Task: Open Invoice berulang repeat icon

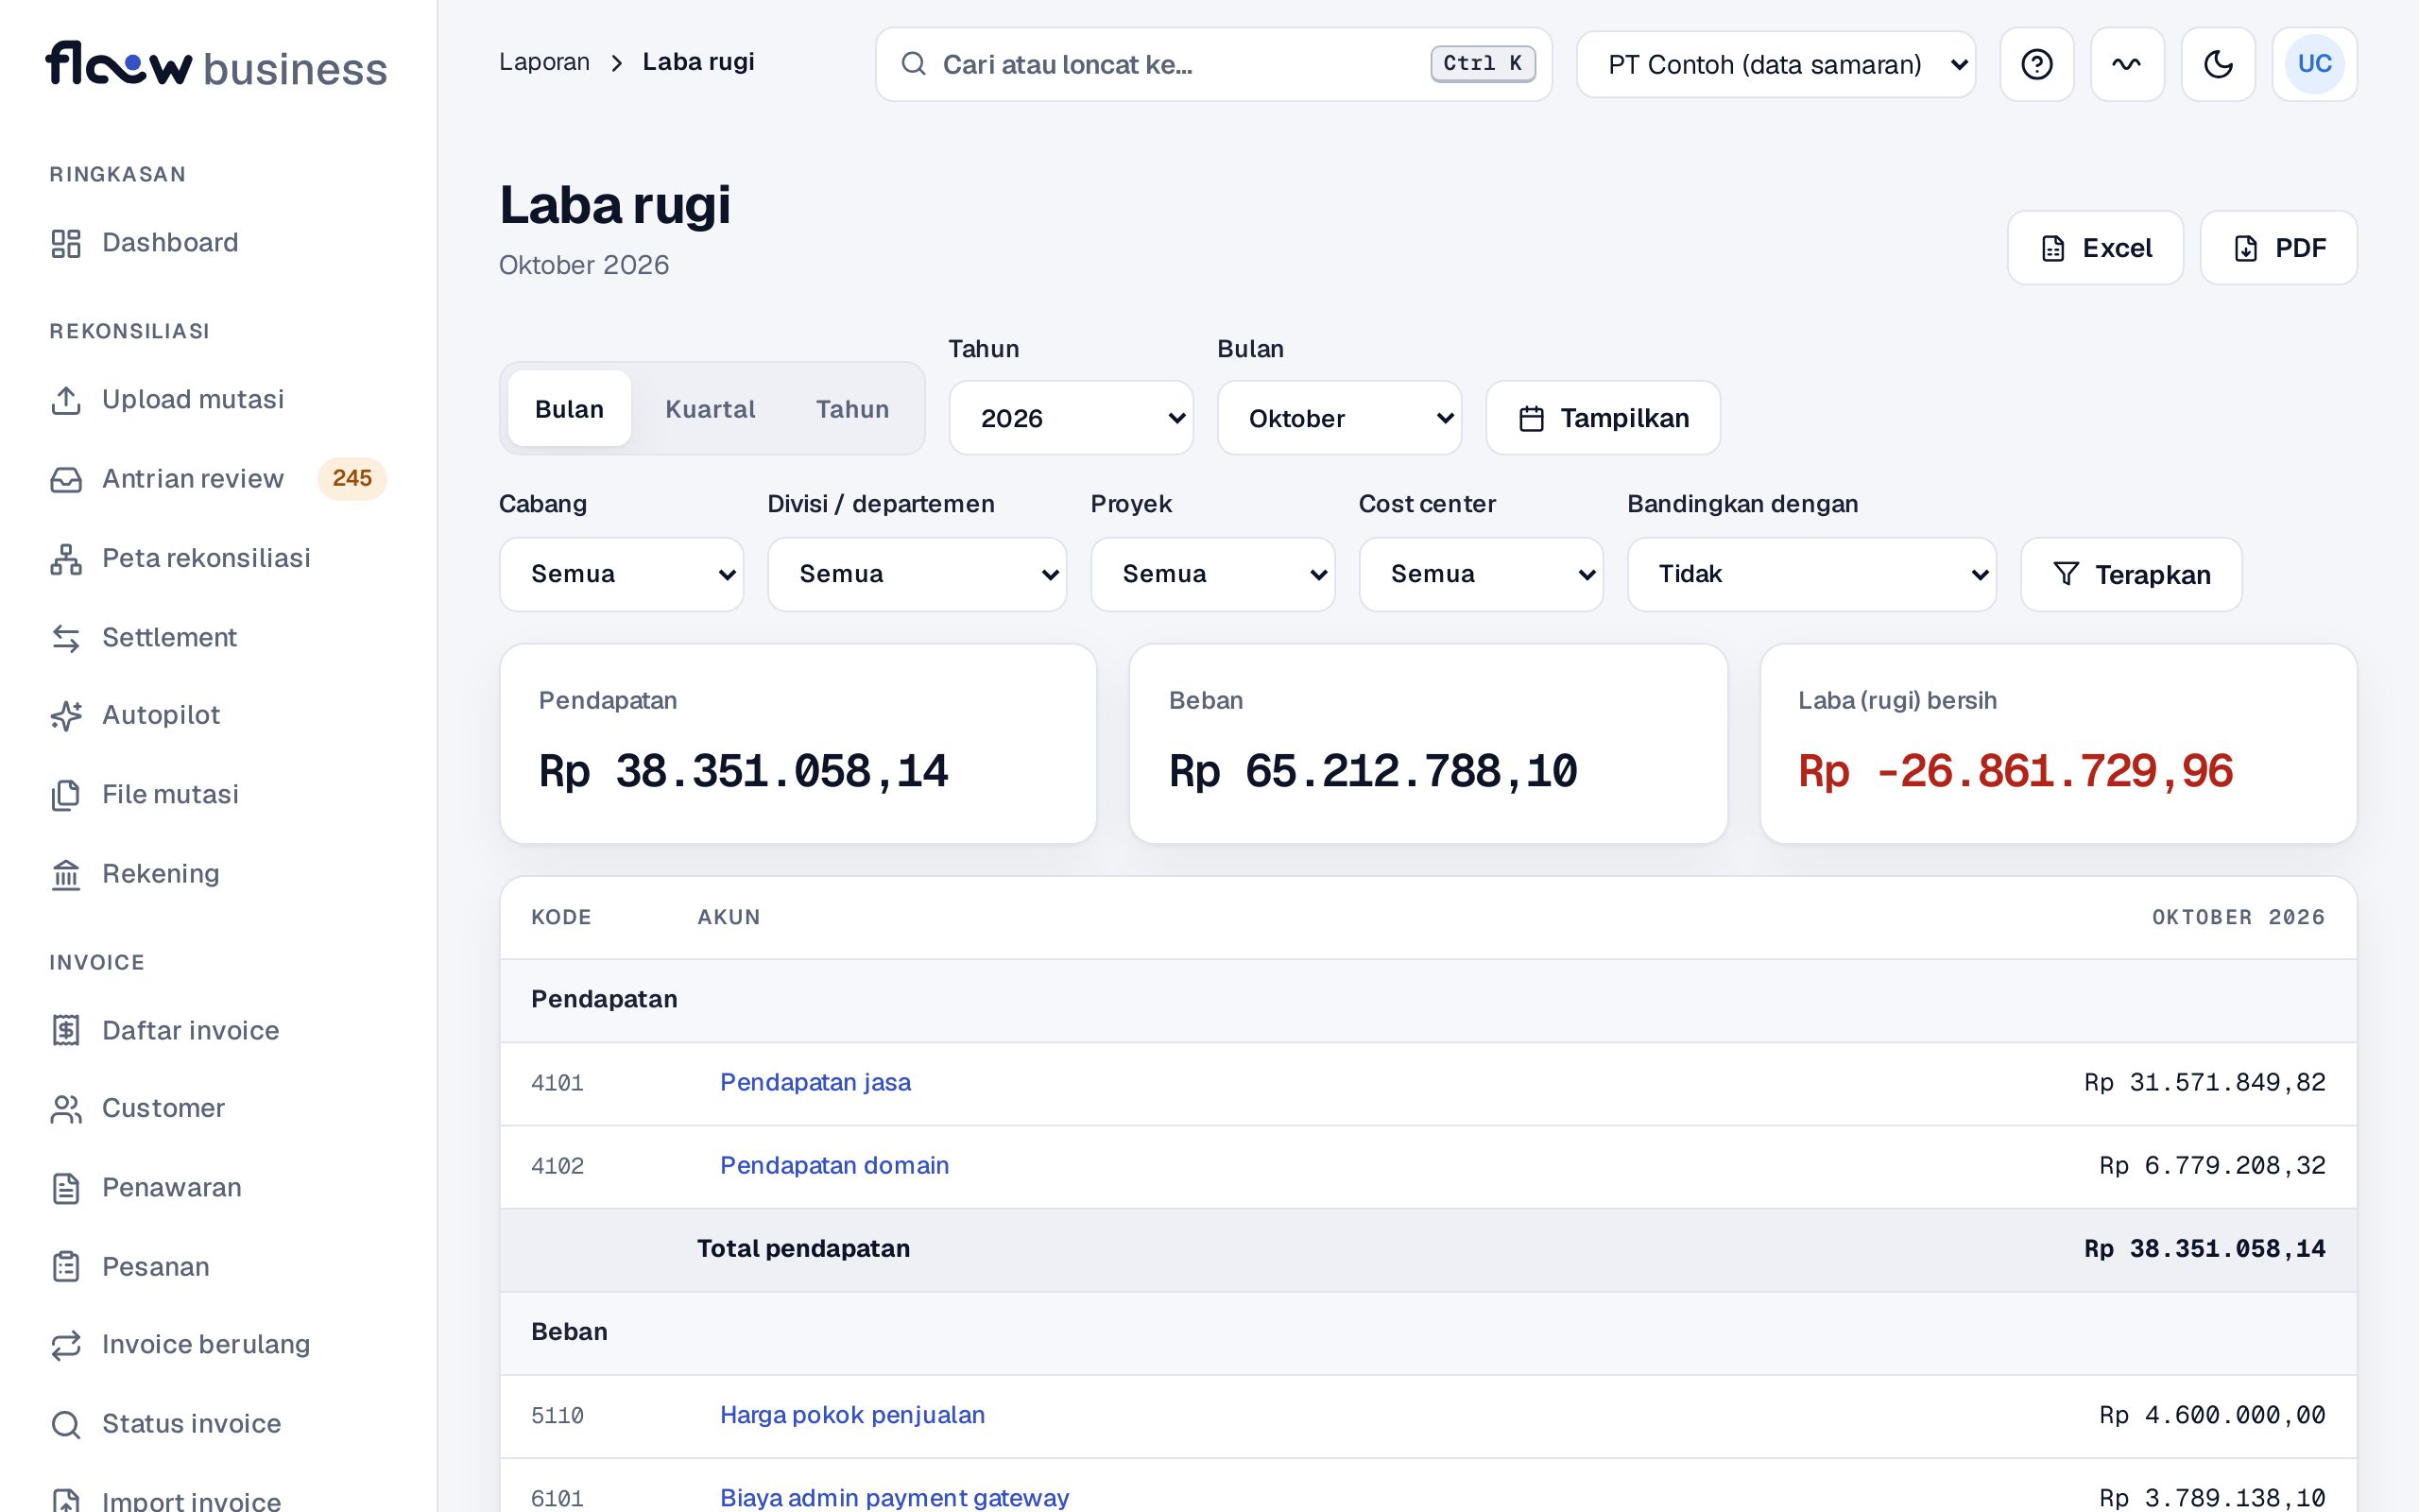Action: pos(66,1345)
